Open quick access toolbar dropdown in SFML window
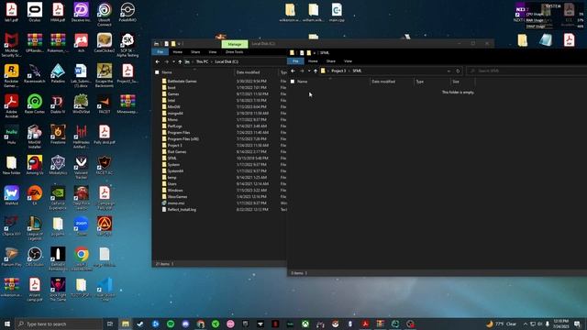The width and height of the screenshot is (587, 330). tap(315, 53)
